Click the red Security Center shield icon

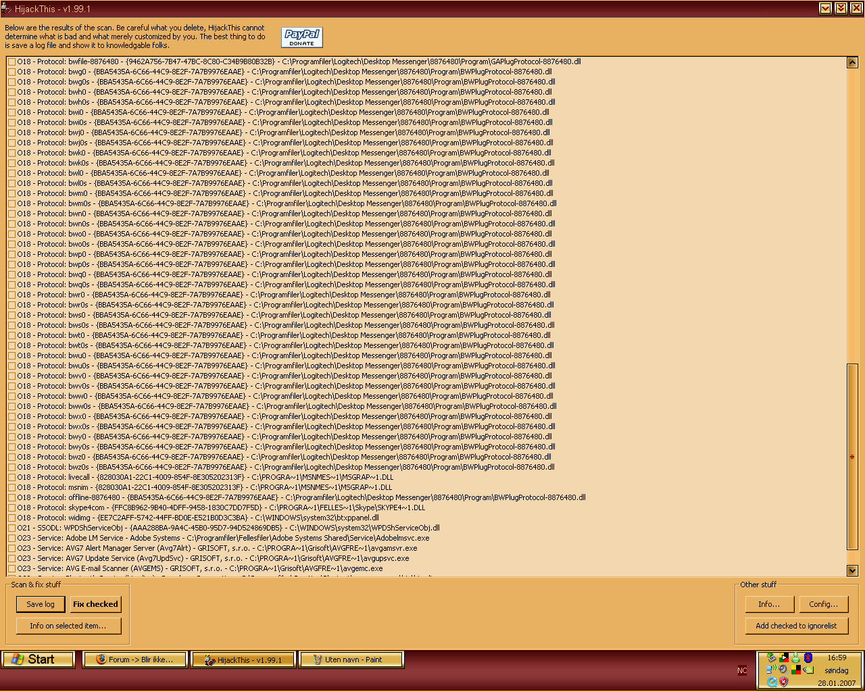coord(784,682)
